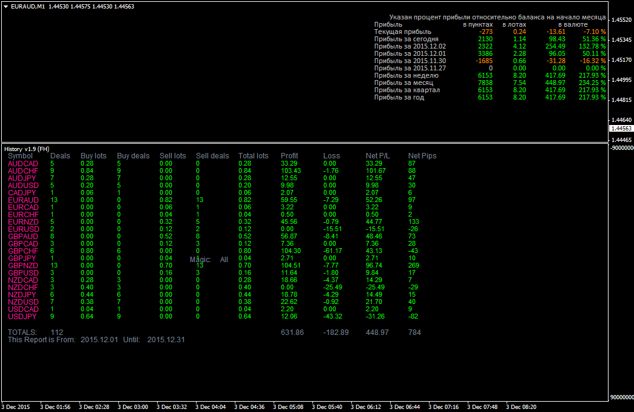This screenshot has height=412, width=634.
Task: Click total loss value -182.89
Action: (336, 333)
